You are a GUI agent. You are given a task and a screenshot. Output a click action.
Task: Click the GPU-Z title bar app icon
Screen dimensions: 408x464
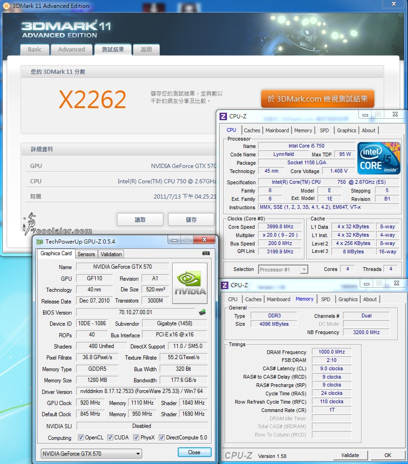40,241
